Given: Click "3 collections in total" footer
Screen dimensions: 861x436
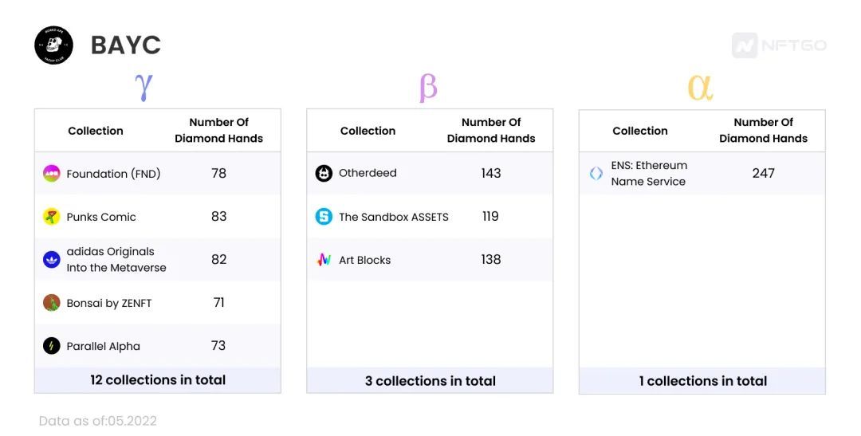Looking at the screenshot, I should pyautogui.click(x=430, y=380).
